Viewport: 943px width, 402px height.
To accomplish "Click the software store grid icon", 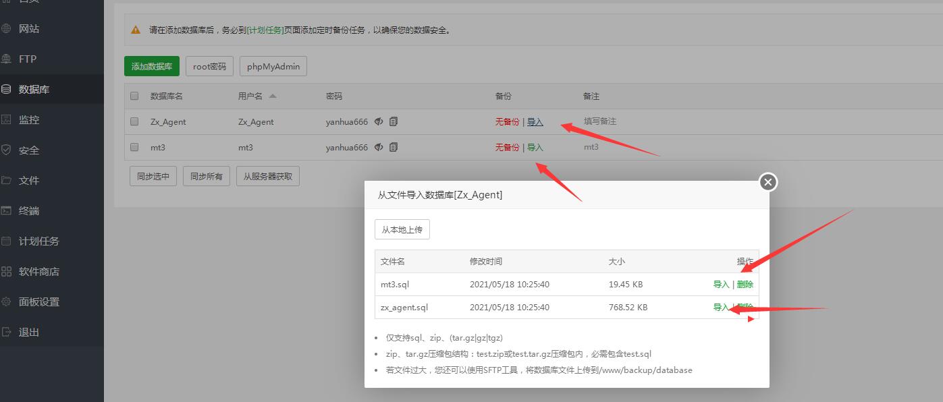I will [x=7, y=271].
